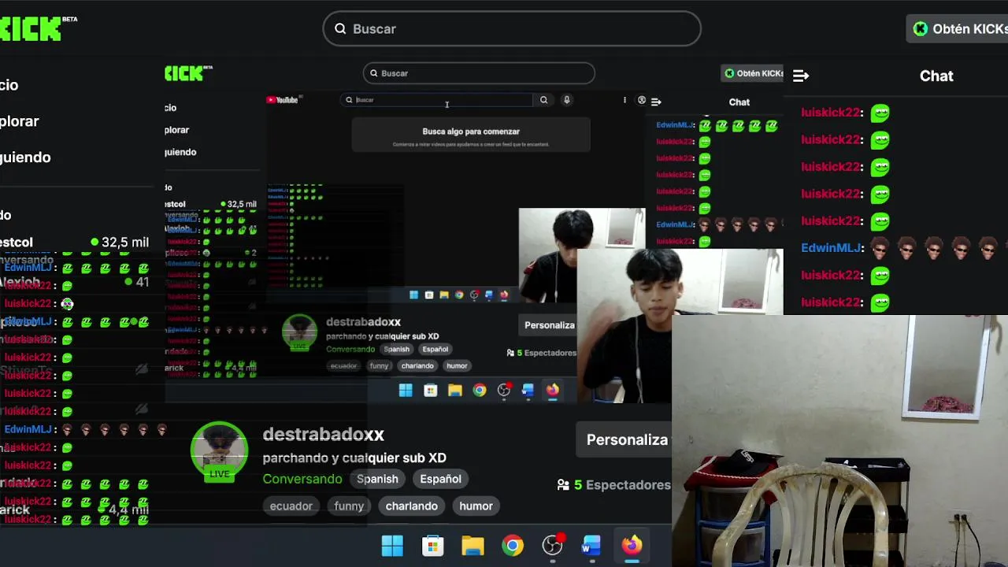This screenshot has width=1008, height=567.
Task: Click Windows Start on the mid-size nested taskbar
Action: [406, 391]
